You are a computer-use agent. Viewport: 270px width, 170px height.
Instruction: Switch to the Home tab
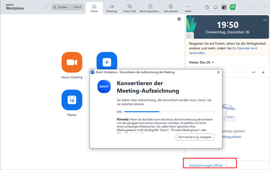point(94,8)
